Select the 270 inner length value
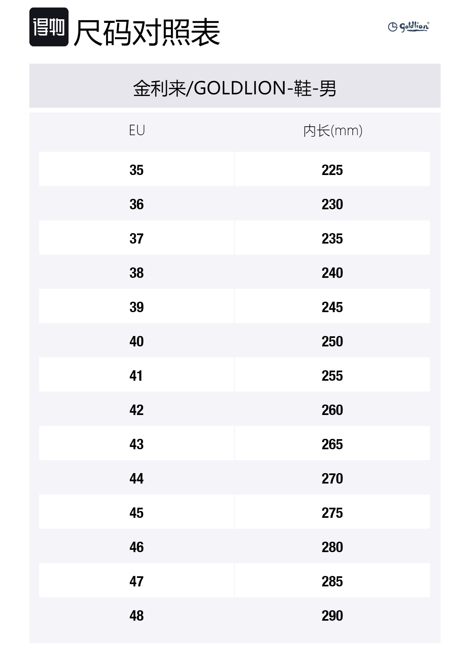The image size is (470, 669). point(332,479)
